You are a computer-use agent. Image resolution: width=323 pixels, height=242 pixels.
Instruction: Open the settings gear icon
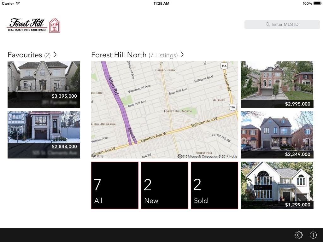(298, 235)
